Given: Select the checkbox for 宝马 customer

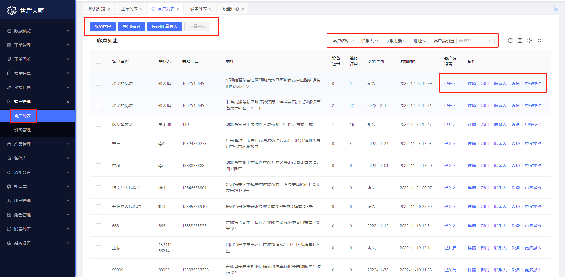Looking at the screenshot, I should [99, 144].
